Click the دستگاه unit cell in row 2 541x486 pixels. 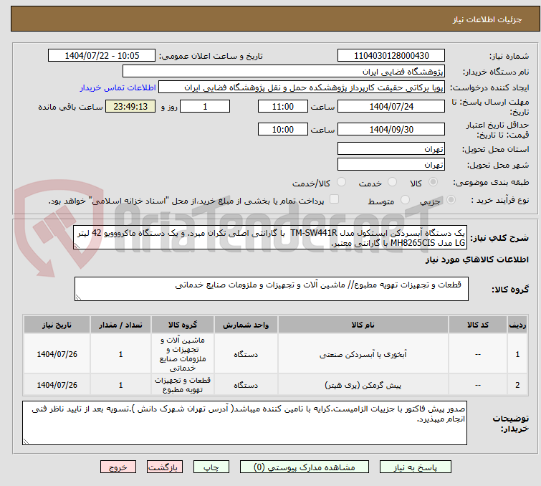click(246, 385)
